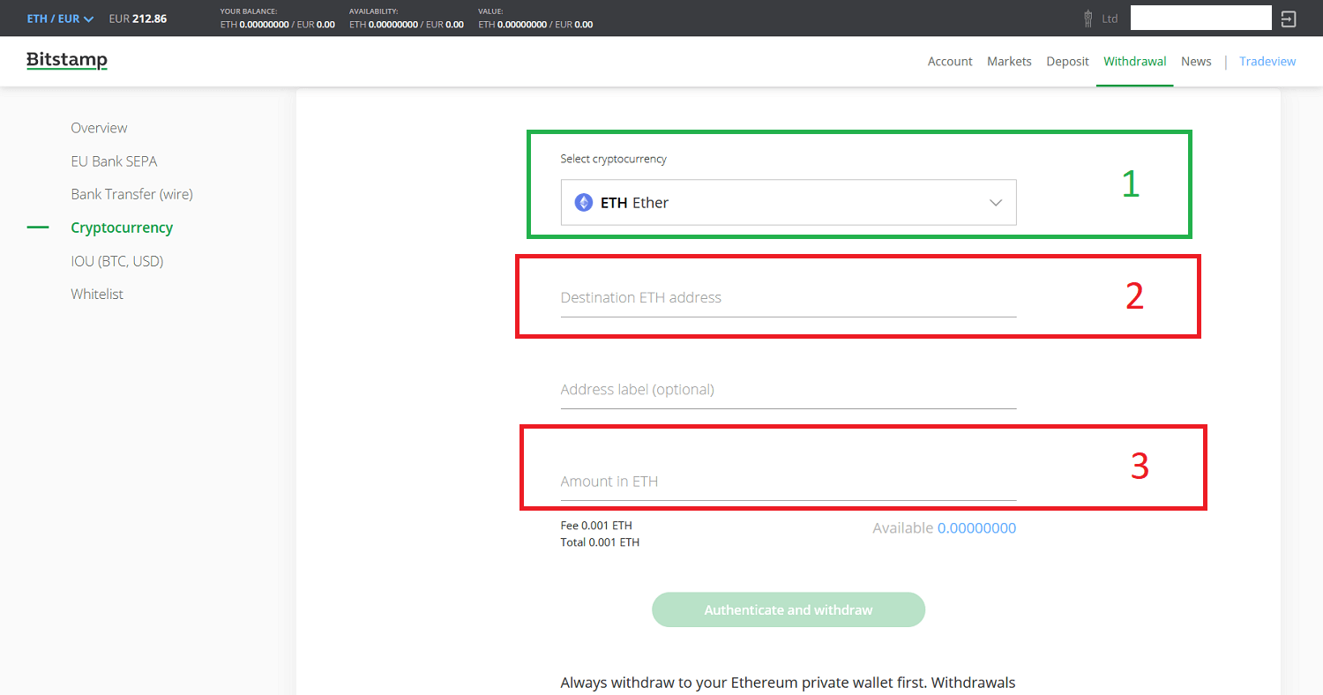Select the Withdrawal tab
Image resolution: width=1323 pixels, height=695 pixels.
pos(1135,62)
